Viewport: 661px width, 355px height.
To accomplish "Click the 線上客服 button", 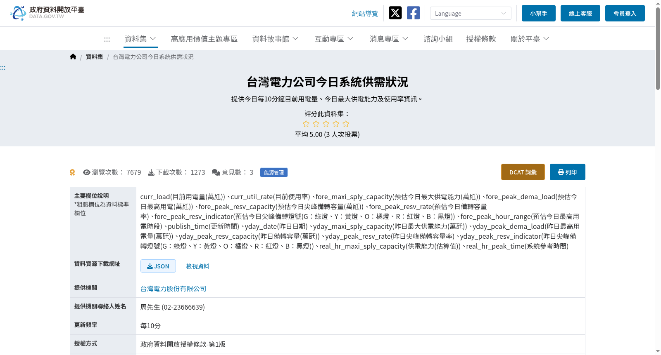I will tap(580, 13).
